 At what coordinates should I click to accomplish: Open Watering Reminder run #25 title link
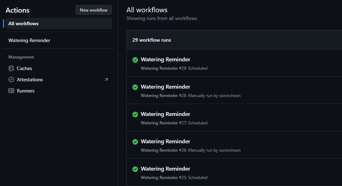coord(165,168)
